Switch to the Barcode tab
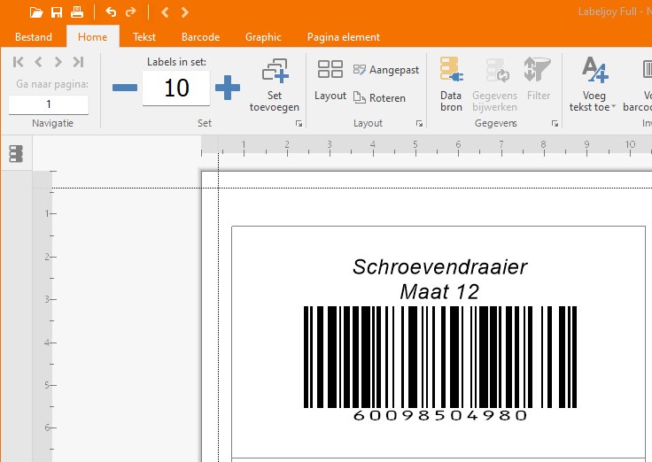 (x=200, y=37)
